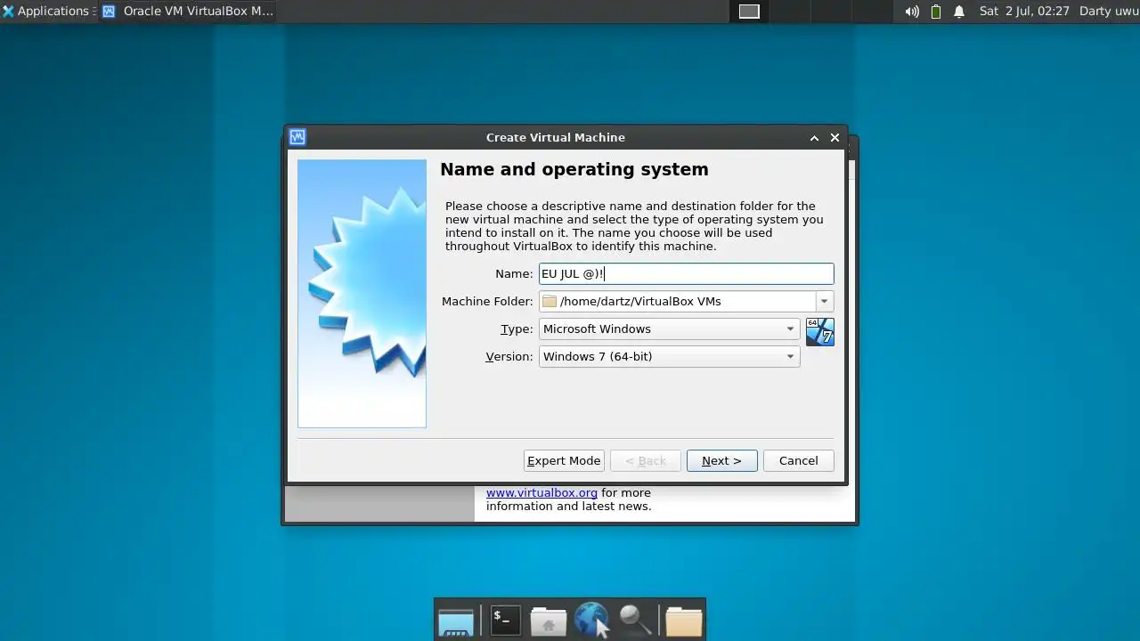Click the VirtualBox icon in dialog title bar
Screen dimensions: 1140x641
coord(297,137)
